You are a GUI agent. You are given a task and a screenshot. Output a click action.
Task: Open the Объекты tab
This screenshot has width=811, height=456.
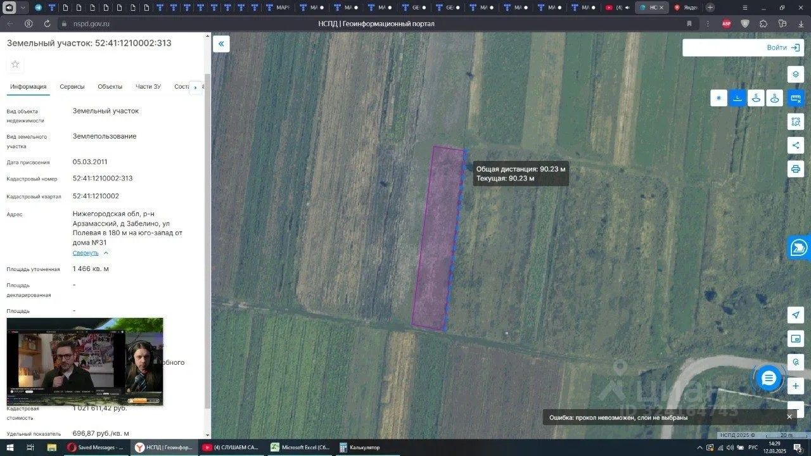pyautogui.click(x=110, y=87)
